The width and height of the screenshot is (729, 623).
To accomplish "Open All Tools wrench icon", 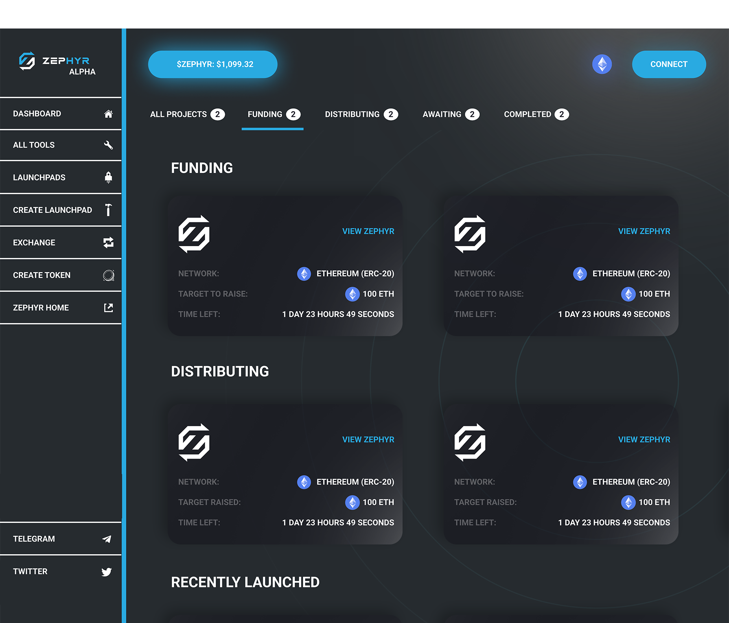I will (108, 145).
